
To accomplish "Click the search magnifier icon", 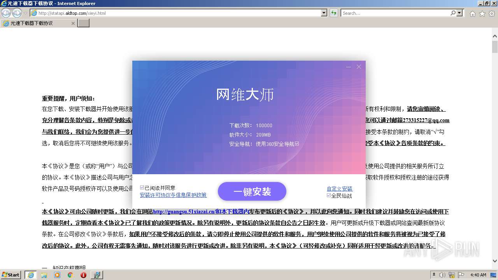I will pyautogui.click(x=453, y=13).
